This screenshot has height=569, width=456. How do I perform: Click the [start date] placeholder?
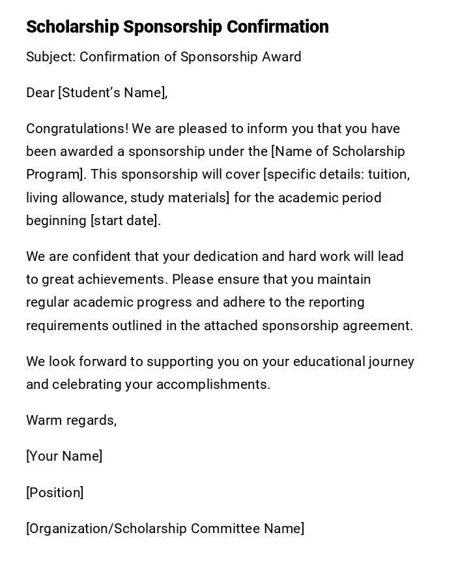point(125,221)
